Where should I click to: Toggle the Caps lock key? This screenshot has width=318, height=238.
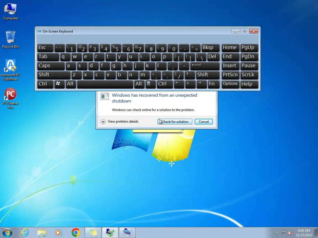coord(51,66)
